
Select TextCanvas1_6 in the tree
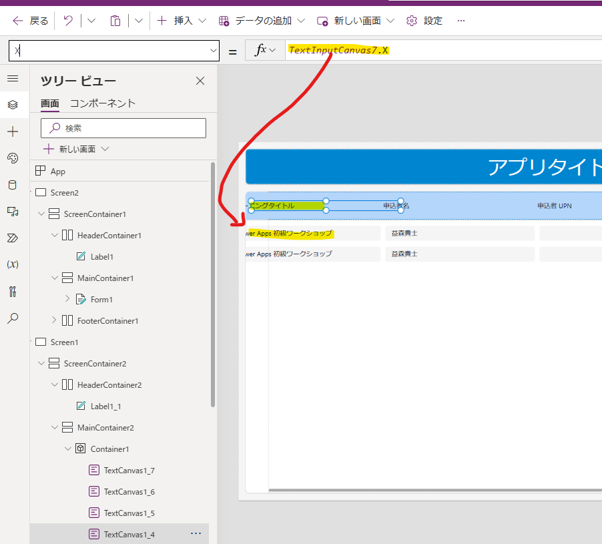[x=129, y=492]
